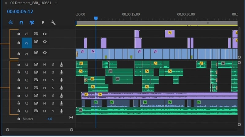This screenshot has width=245, height=137.
Task: Toggle lock on track A7
Action: click(19, 111)
